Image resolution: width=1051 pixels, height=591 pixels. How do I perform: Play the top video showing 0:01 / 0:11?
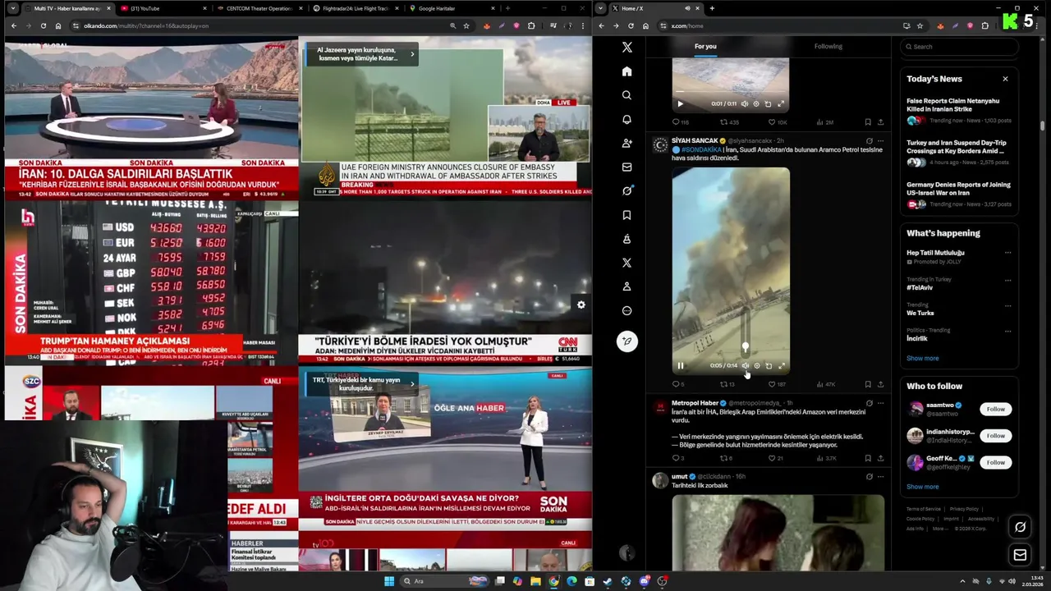680,104
